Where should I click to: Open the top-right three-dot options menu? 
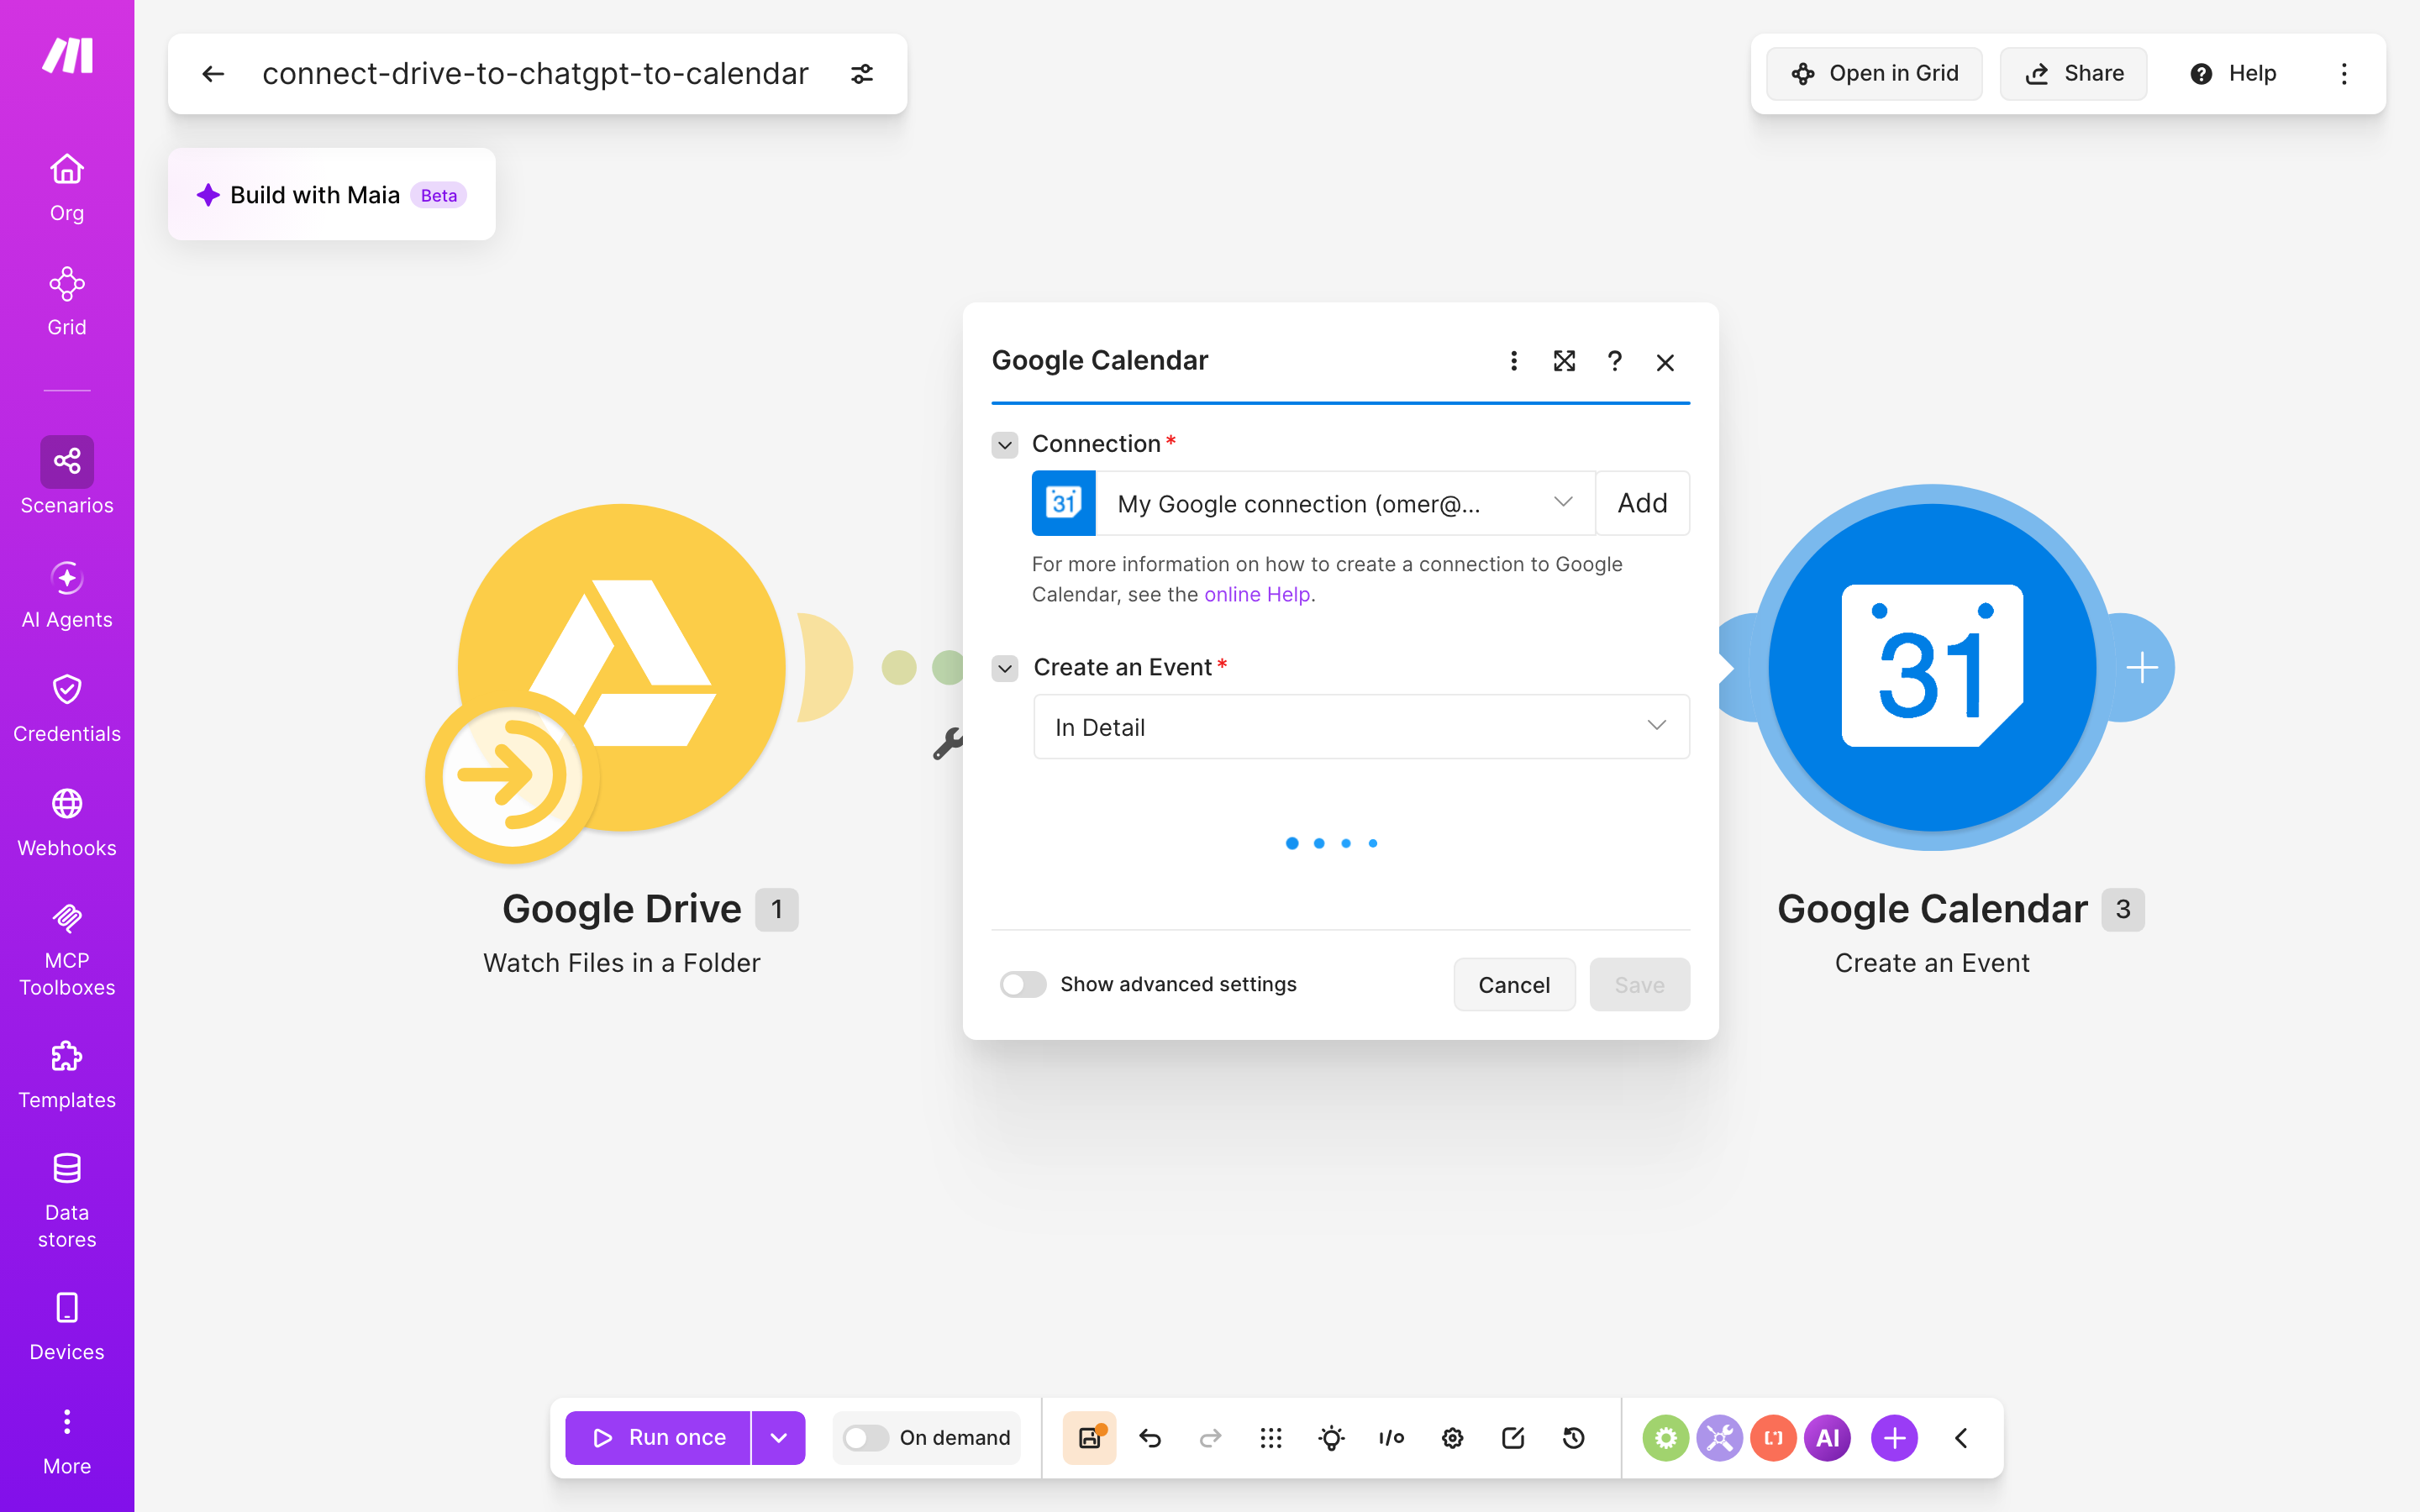tap(2344, 74)
